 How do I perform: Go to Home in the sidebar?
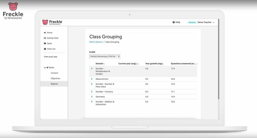click(x=49, y=33)
